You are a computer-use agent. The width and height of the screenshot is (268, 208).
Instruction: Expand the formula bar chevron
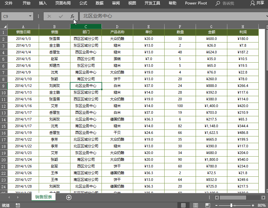click(267, 16)
